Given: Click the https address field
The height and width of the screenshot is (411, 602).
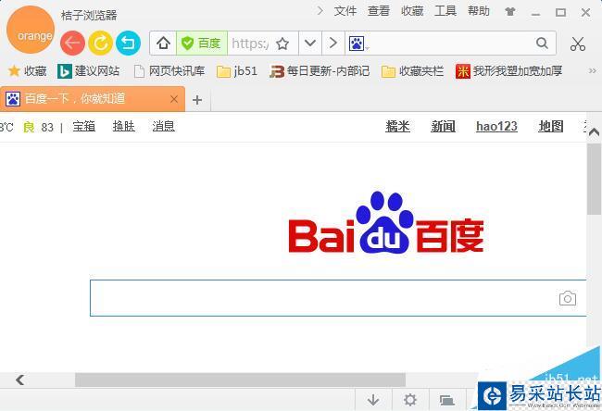Looking at the screenshot, I should coord(251,43).
